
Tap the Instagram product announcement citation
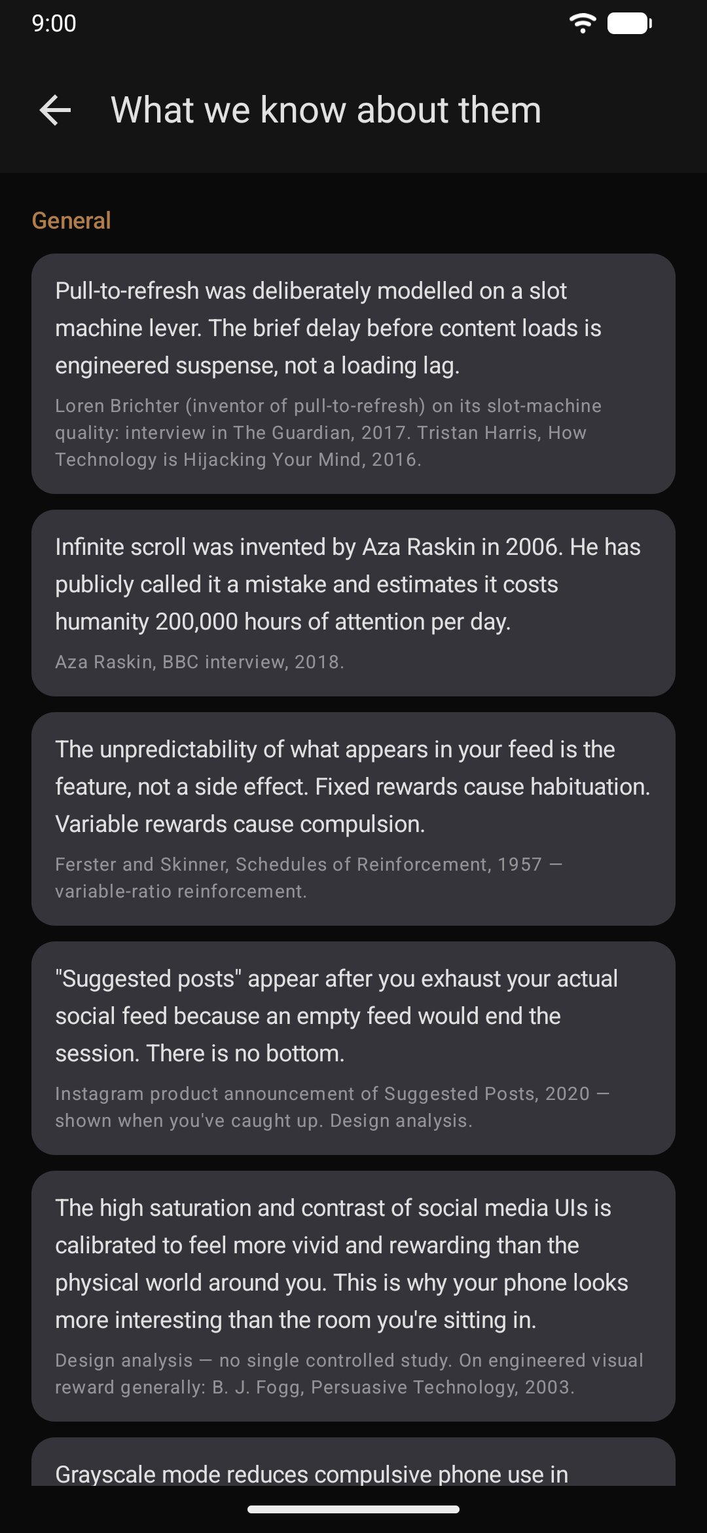[332, 1107]
